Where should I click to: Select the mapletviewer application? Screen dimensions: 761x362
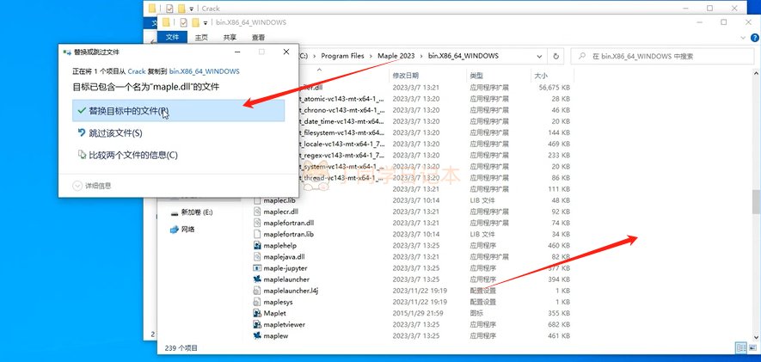click(257, 325)
